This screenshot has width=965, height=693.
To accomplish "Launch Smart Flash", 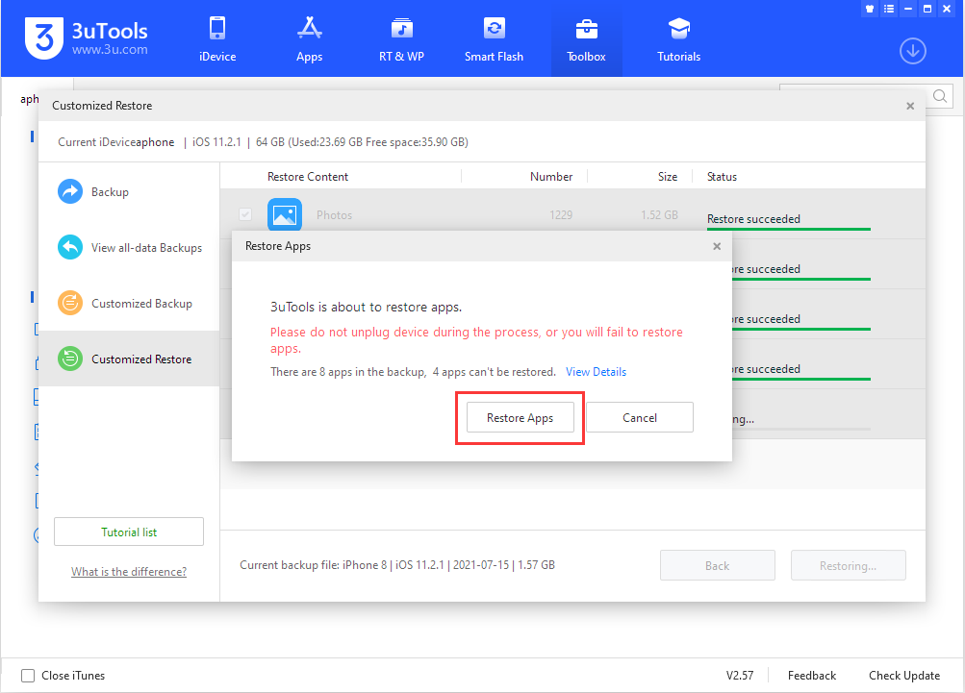I will 494,38.
